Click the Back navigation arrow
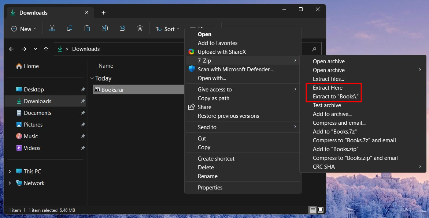429x218 pixels. (11, 49)
